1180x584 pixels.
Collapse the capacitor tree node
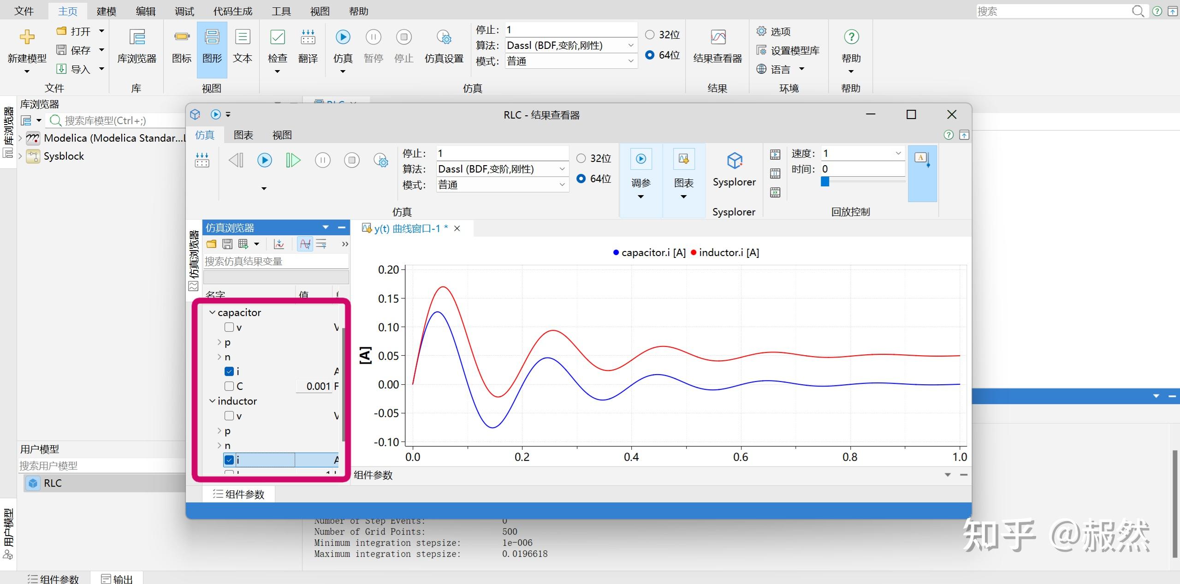tap(212, 312)
